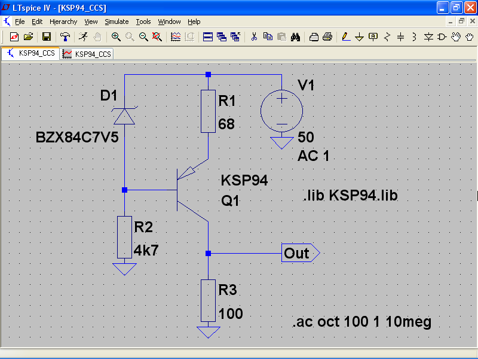Click the R3 resistor value 100
Screen dimensions: 478x359
[x=231, y=314]
